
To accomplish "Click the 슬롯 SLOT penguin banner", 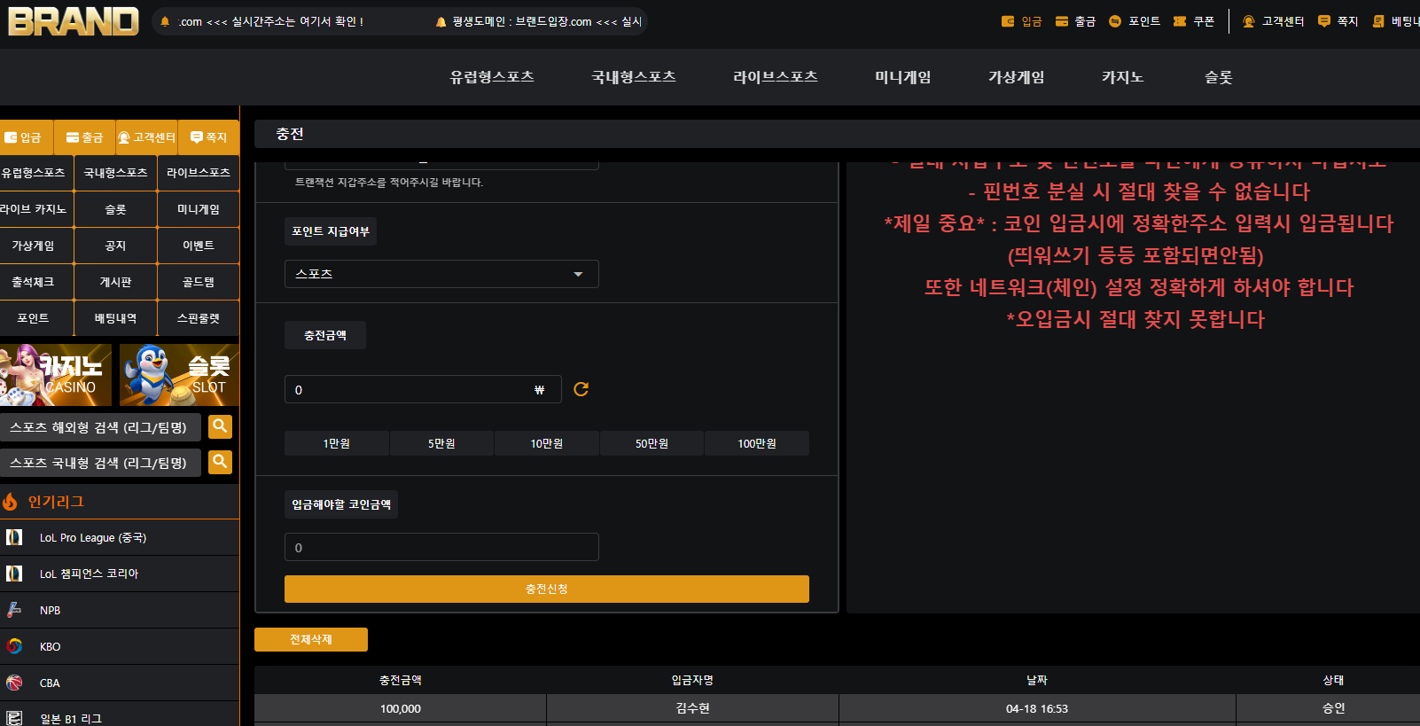I will tap(179, 375).
